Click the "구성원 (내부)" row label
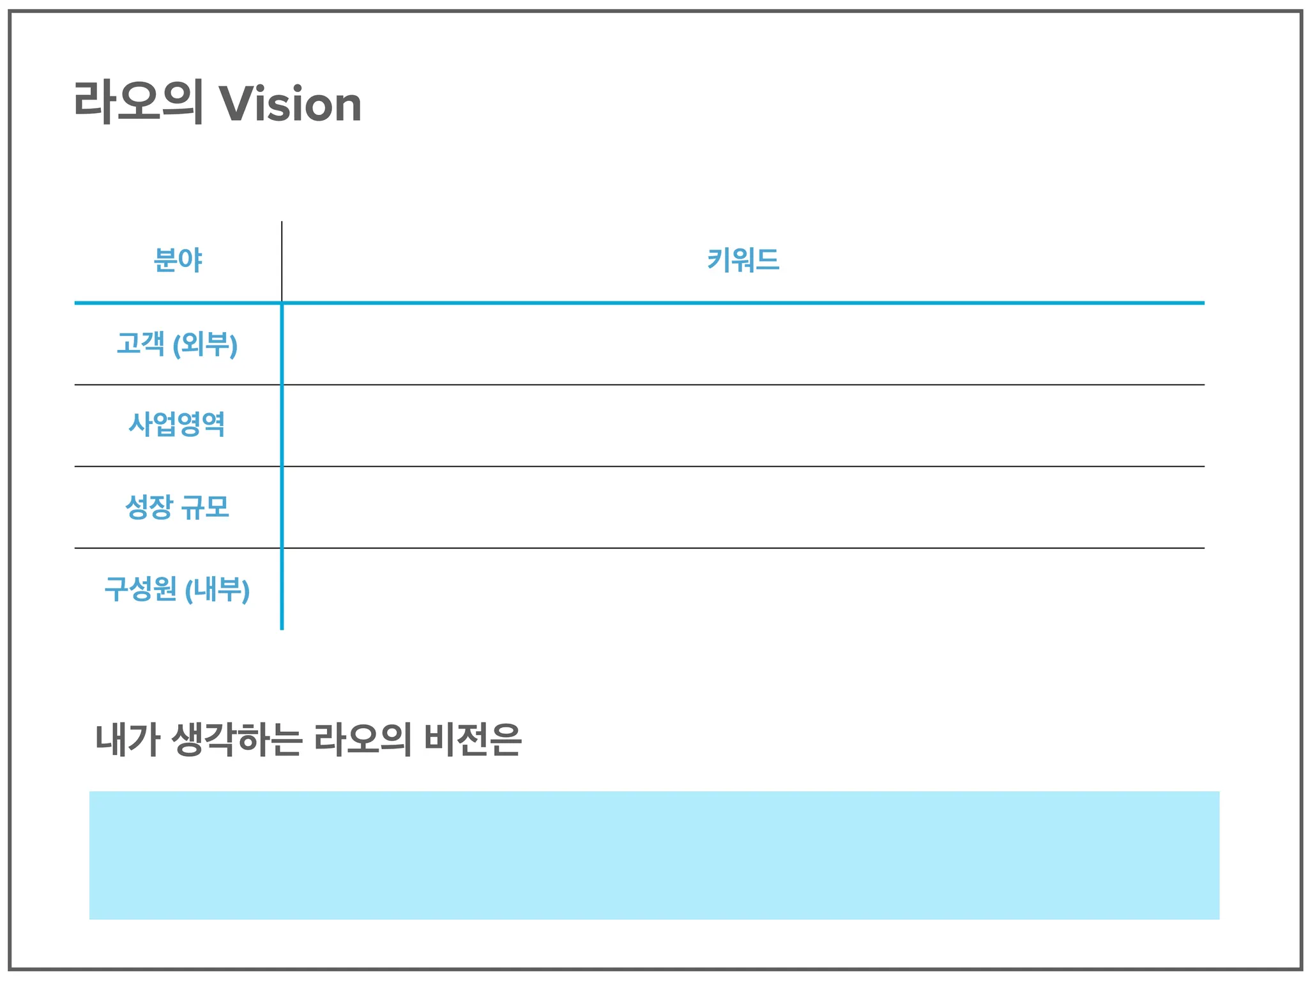The width and height of the screenshot is (1308, 981). (x=177, y=589)
